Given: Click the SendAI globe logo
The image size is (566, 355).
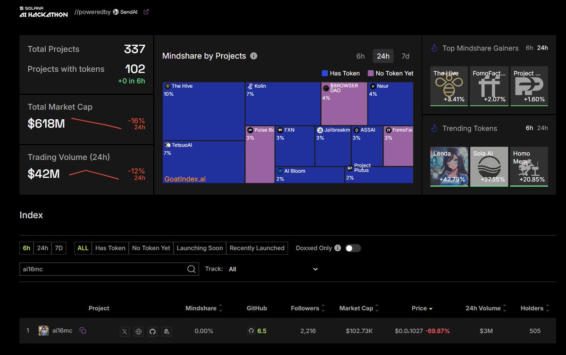Looking at the screenshot, I should (x=116, y=12).
